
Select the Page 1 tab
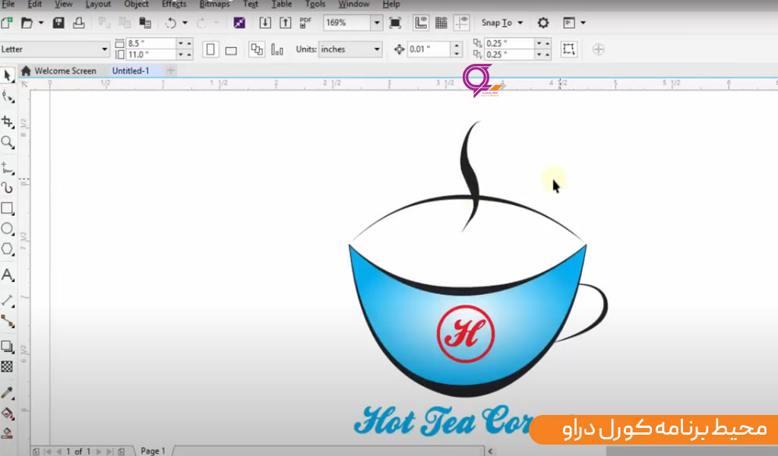(153, 451)
